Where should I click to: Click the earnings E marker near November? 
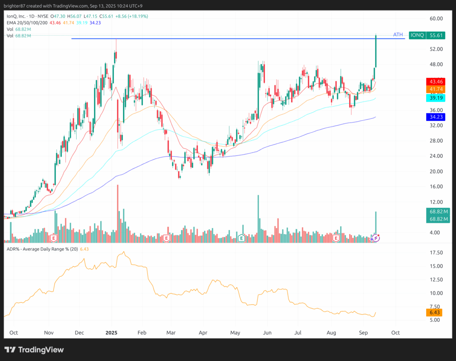click(53, 238)
